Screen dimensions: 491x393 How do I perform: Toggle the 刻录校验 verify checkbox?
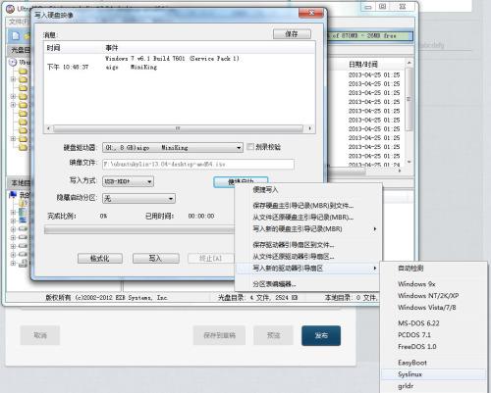pos(250,147)
